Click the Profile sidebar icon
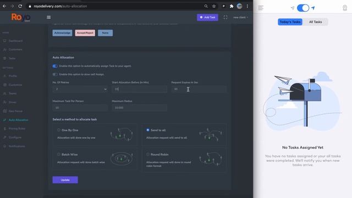352x198 pixels. coord(5,76)
